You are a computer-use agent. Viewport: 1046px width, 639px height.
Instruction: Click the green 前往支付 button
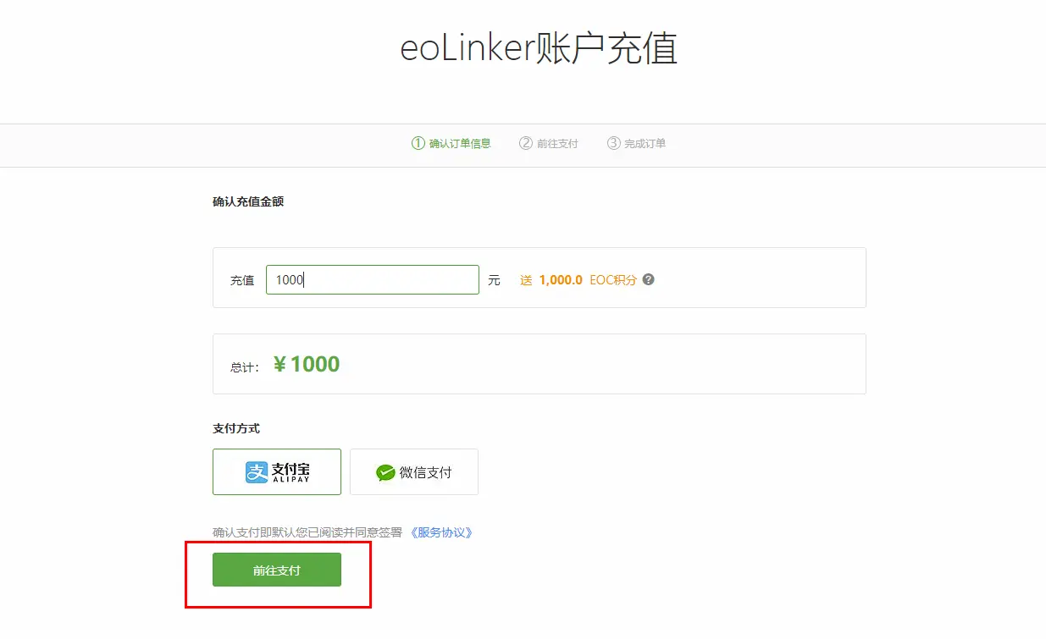277,570
